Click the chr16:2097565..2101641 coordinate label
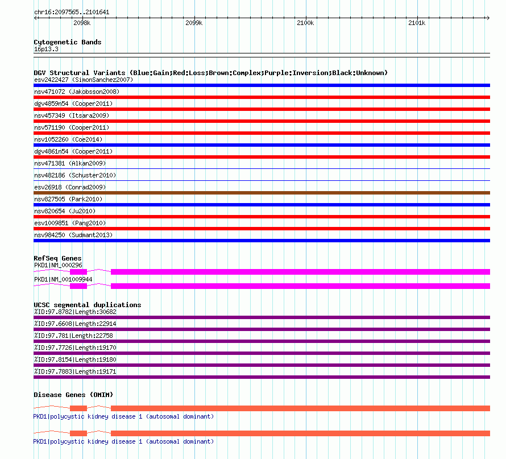Screen dimensions: 506x459 coord(72,13)
